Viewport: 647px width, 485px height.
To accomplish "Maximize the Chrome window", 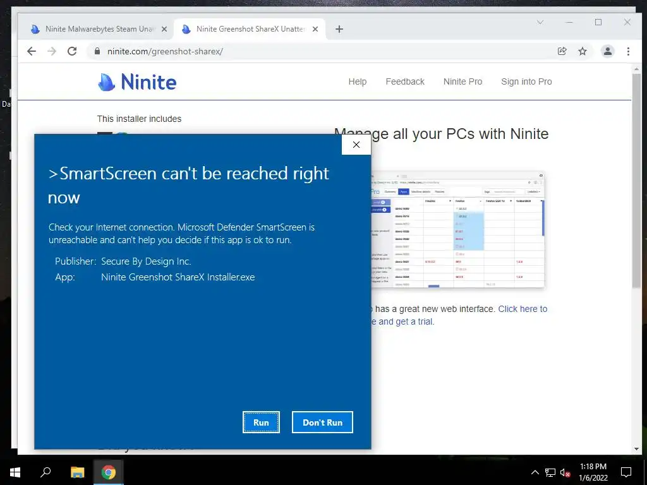I will pyautogui.click(x=598, y=22).
